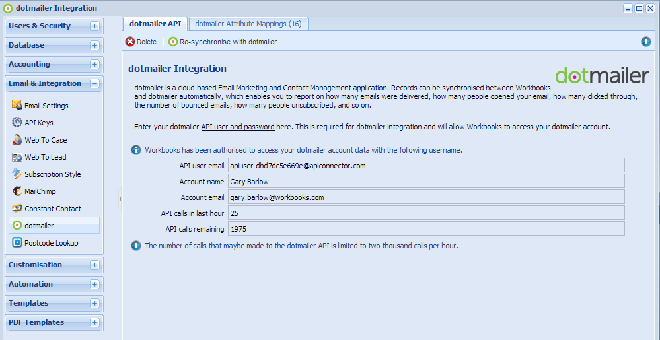Expand the Customisation section
Image resolution: width=660 pixels, height=340 pixels.
(x=94, y=265)
